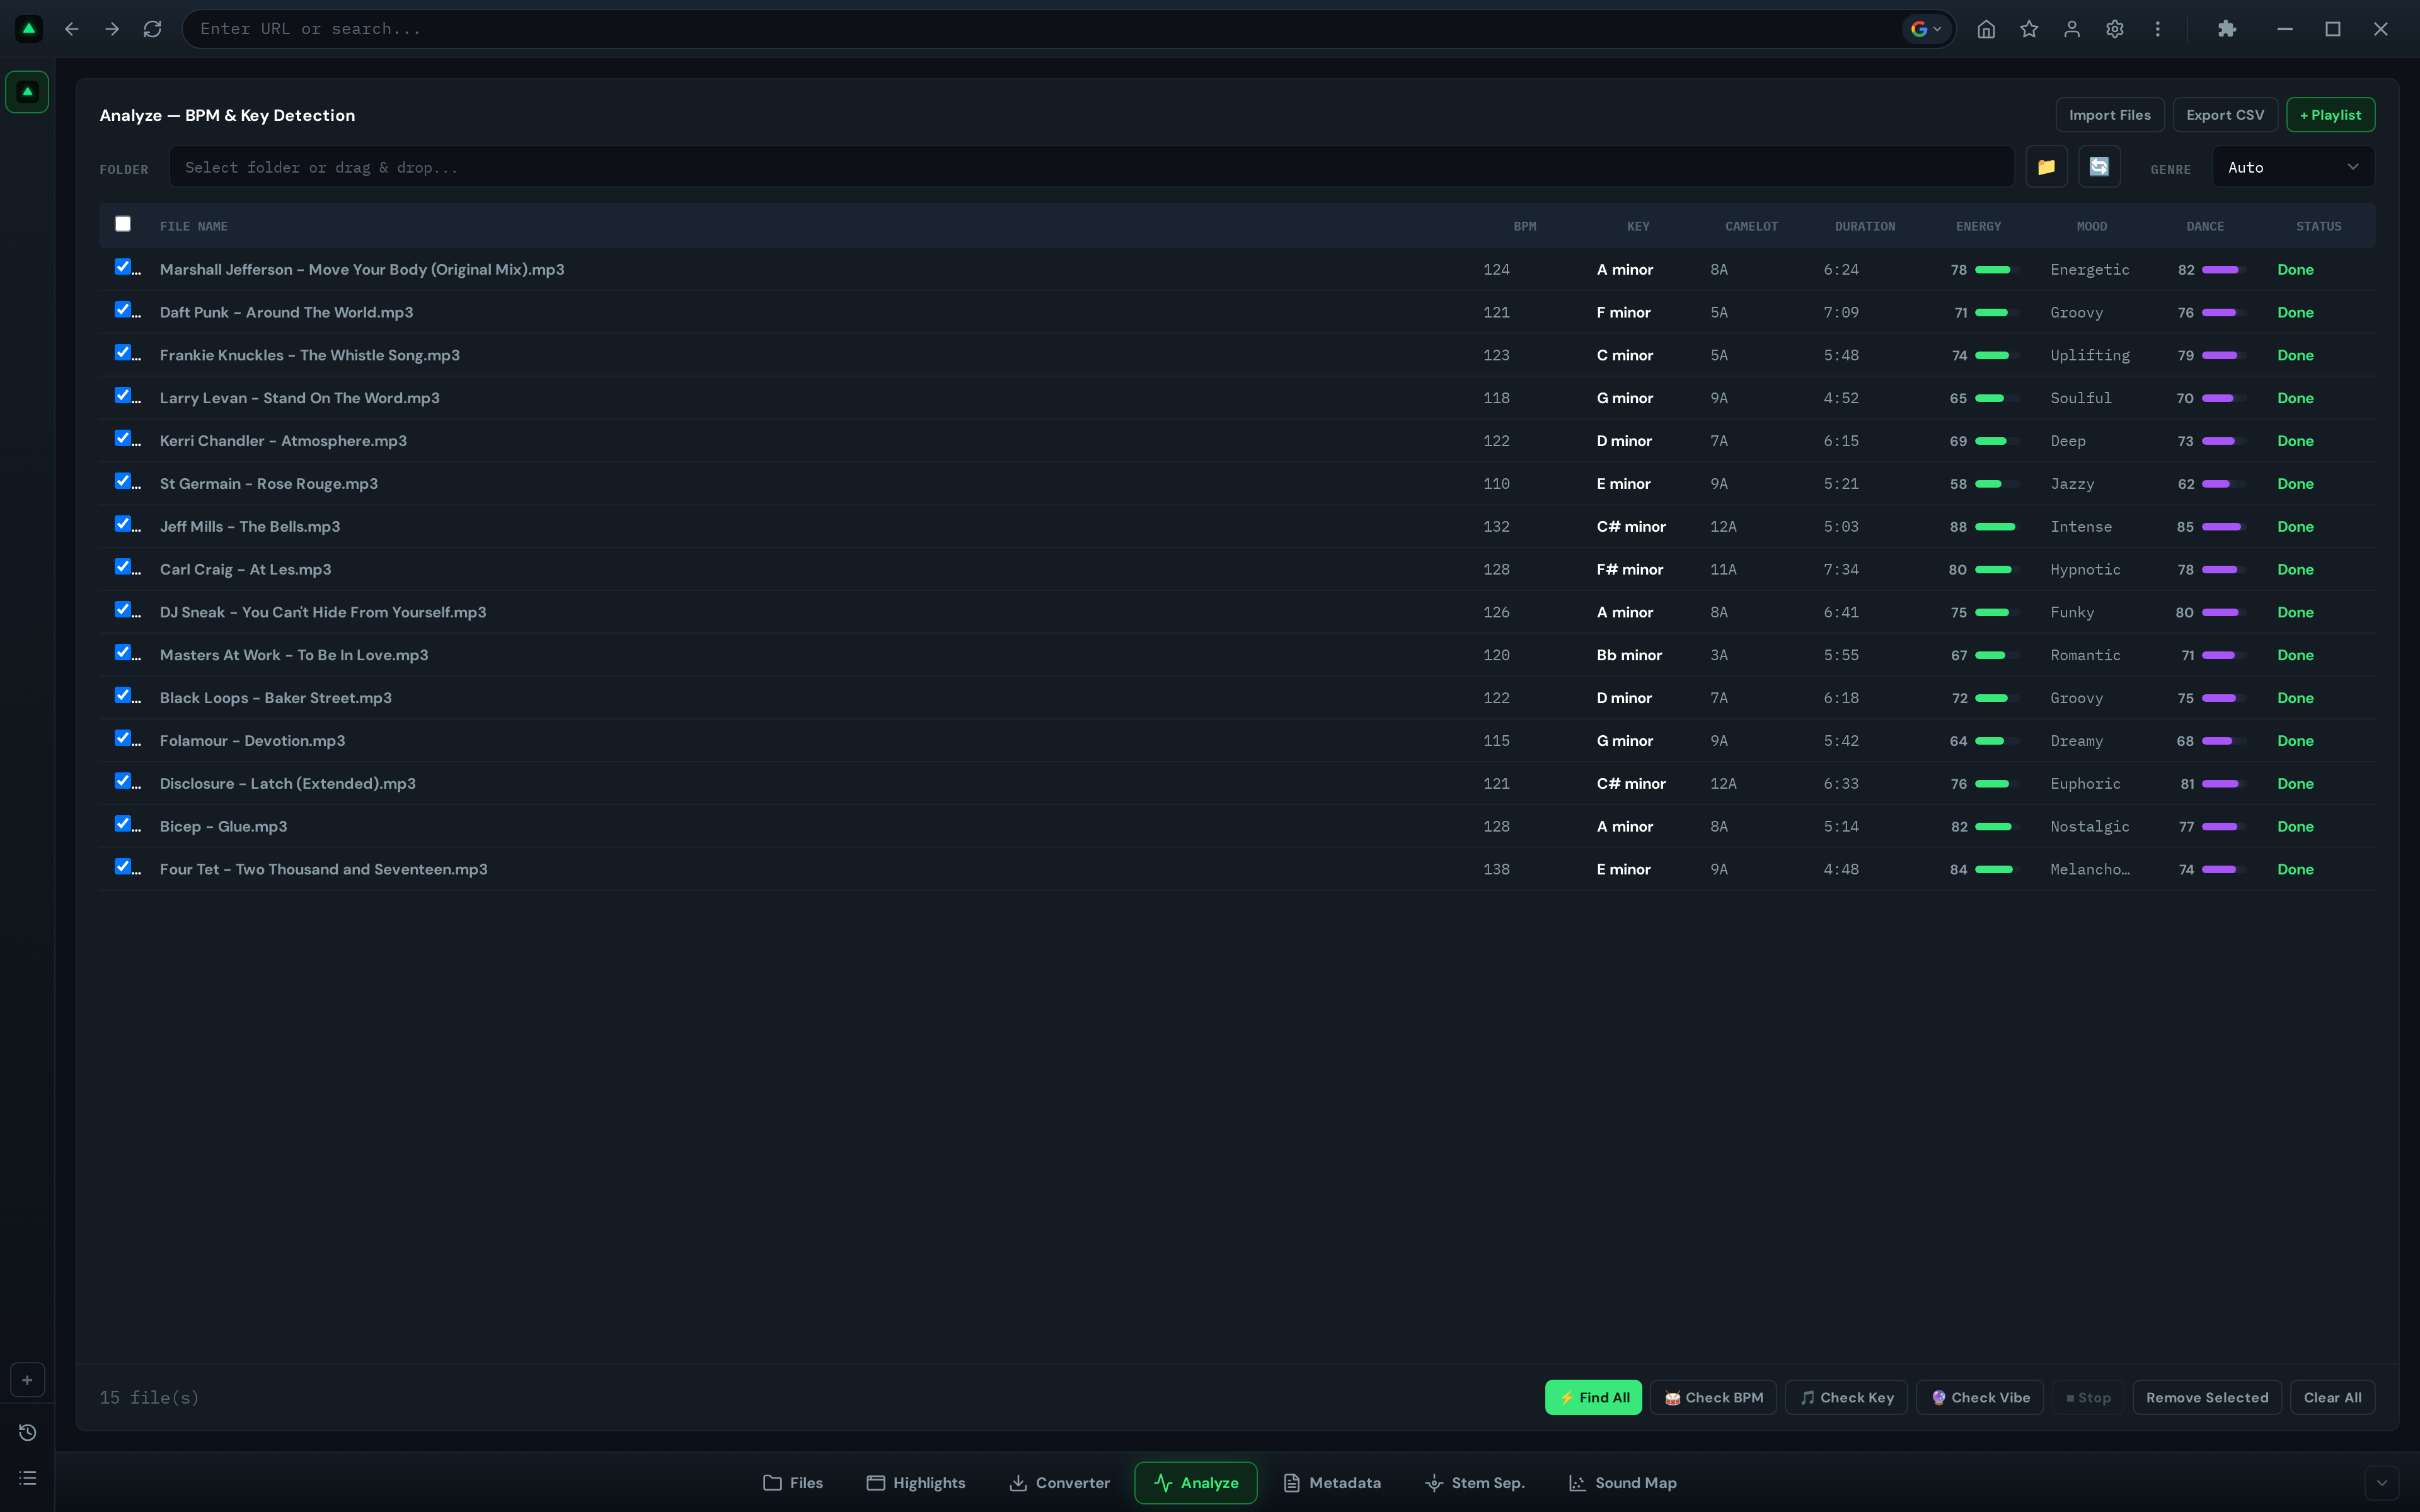Click Export CSV

coord(2225,115)
